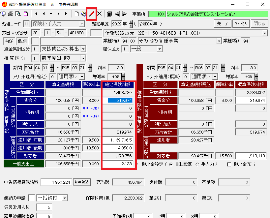Screen dimensions: 270x218
Task: Click the 適用者・前期 確定保険料額 field
Action: [118, 140]
